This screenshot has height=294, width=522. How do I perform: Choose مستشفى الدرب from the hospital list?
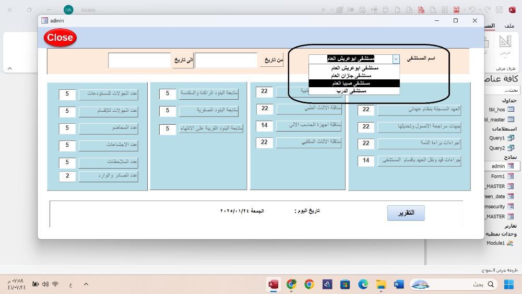point(354,91)
